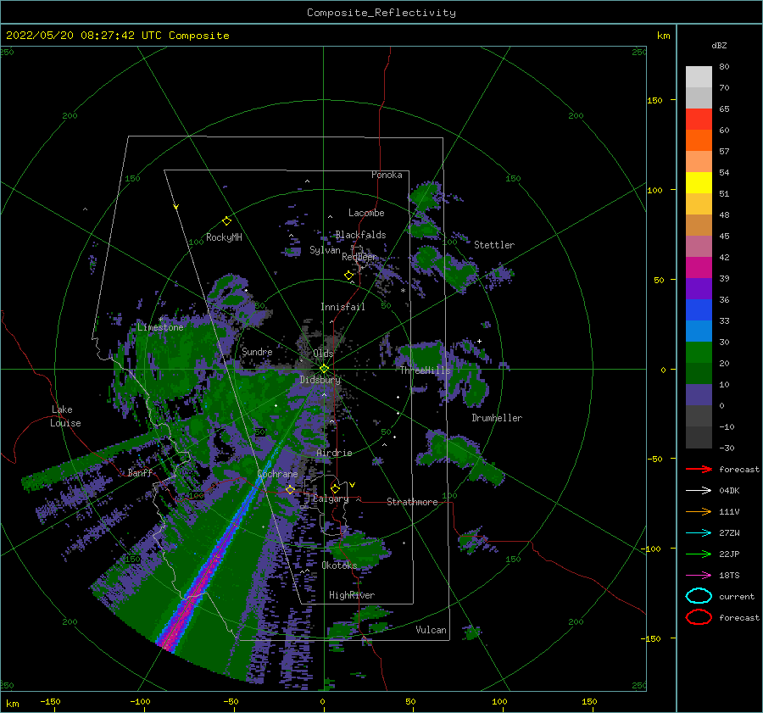Click the Drumheller city label
Image resolution: width=763 pixels, height=713 pixels.
coord(497,418)
